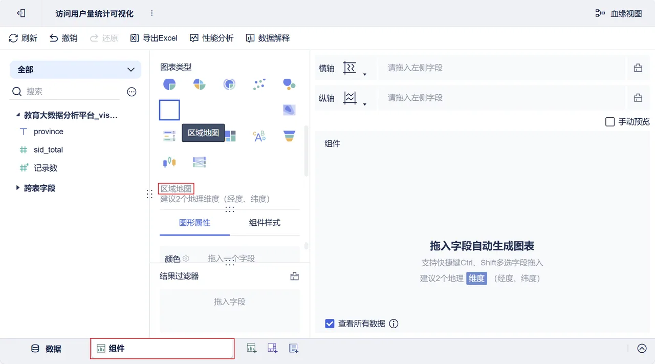Choose the funnel chart type
Screen dimensions: 655x364
tap(289, 136)
